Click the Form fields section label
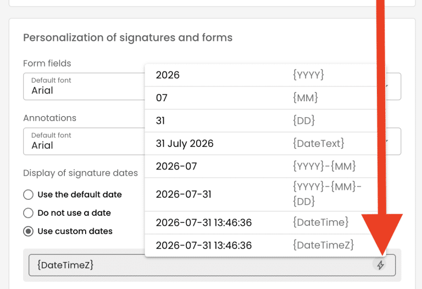The image size is (422, 289). (x=47, y=63)
